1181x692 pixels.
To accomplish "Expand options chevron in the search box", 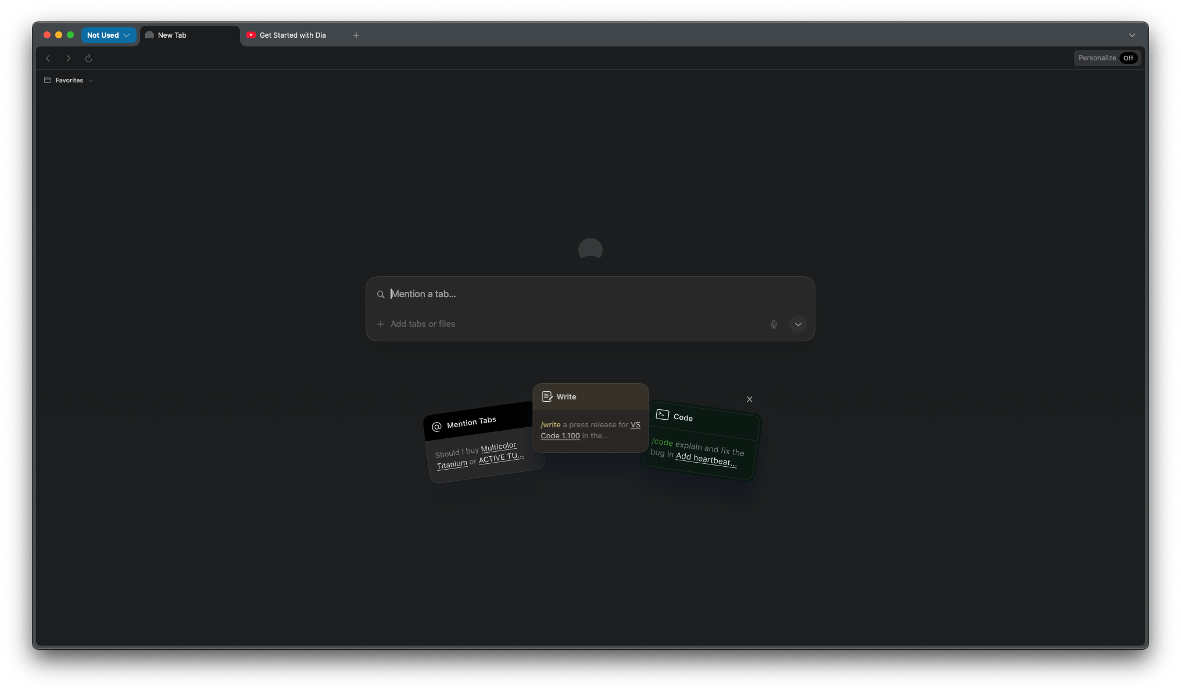I will 798,324.
